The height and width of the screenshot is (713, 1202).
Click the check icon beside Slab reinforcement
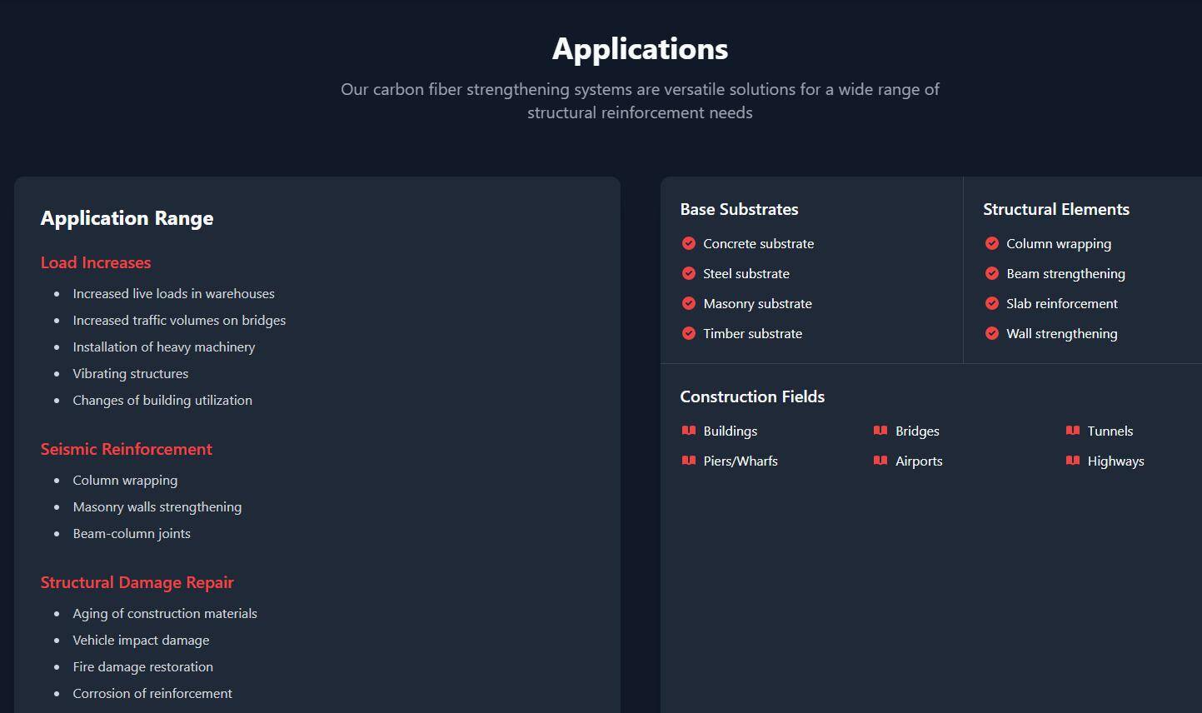991,303
